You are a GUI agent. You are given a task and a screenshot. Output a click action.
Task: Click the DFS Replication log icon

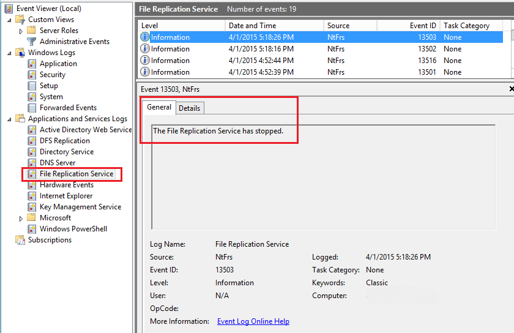pos(32,141)
